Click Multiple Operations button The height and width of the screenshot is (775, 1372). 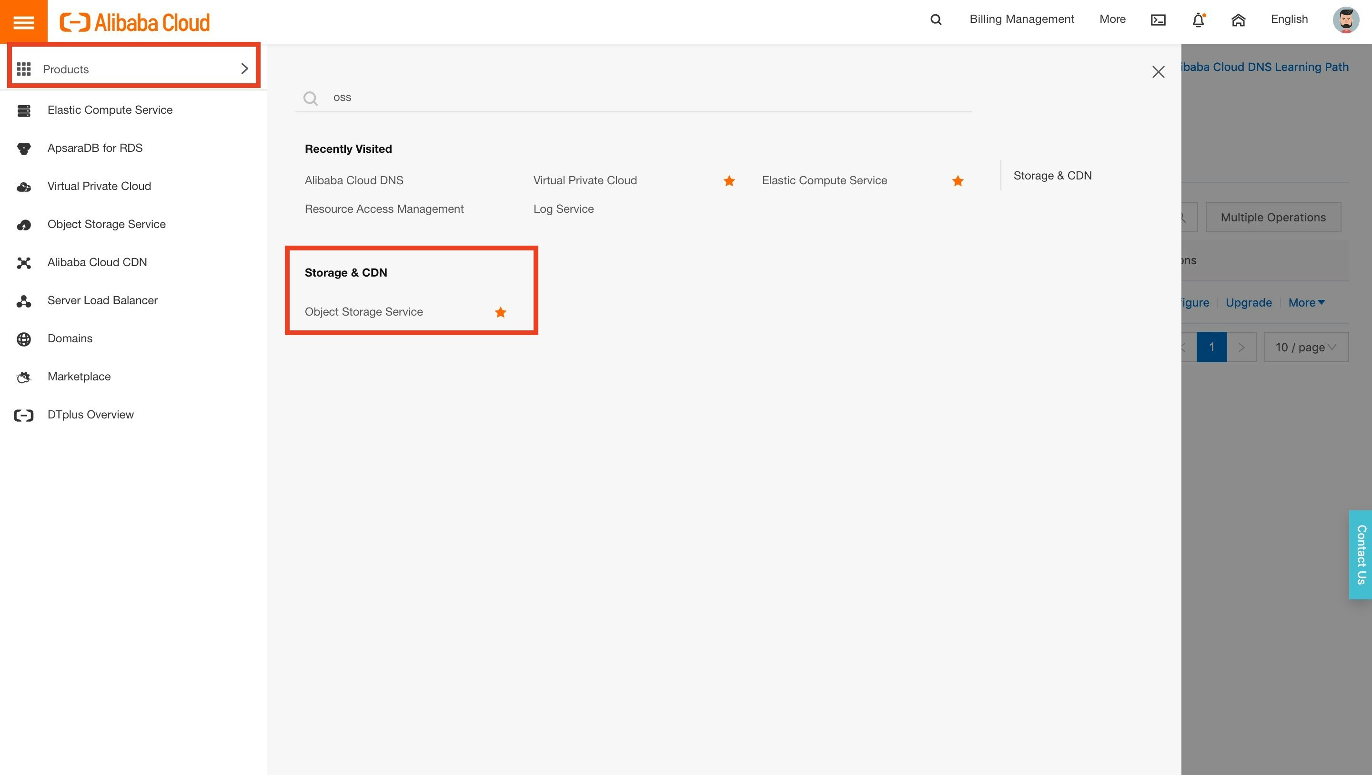click(x=1273, y=217)
